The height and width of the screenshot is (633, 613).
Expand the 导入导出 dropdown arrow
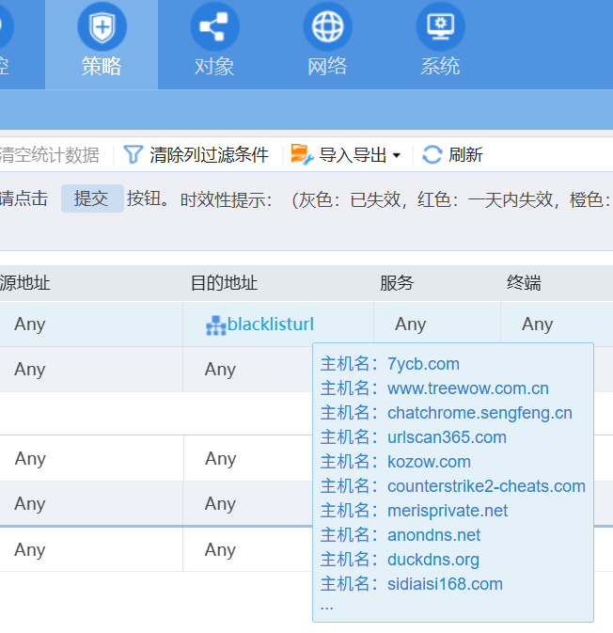click(397, 155)
